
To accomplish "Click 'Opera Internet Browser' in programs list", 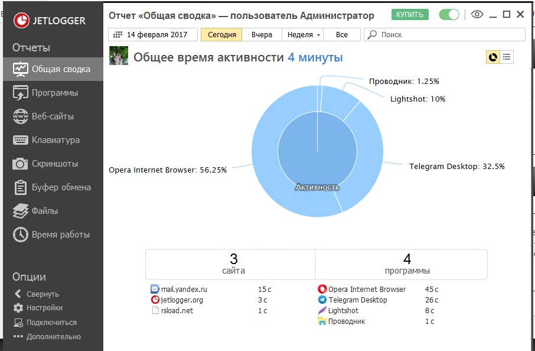I will coord(367,290).
